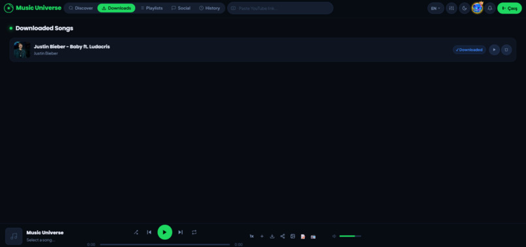Click the song progress bar
526x247 pixels.
point(164,244)
